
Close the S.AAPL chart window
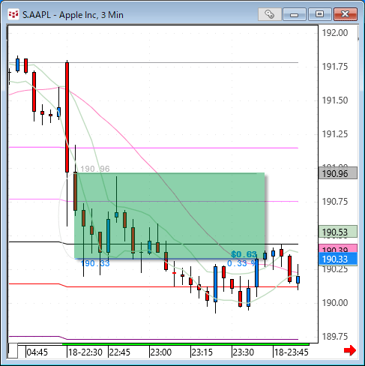pos(346,14)
